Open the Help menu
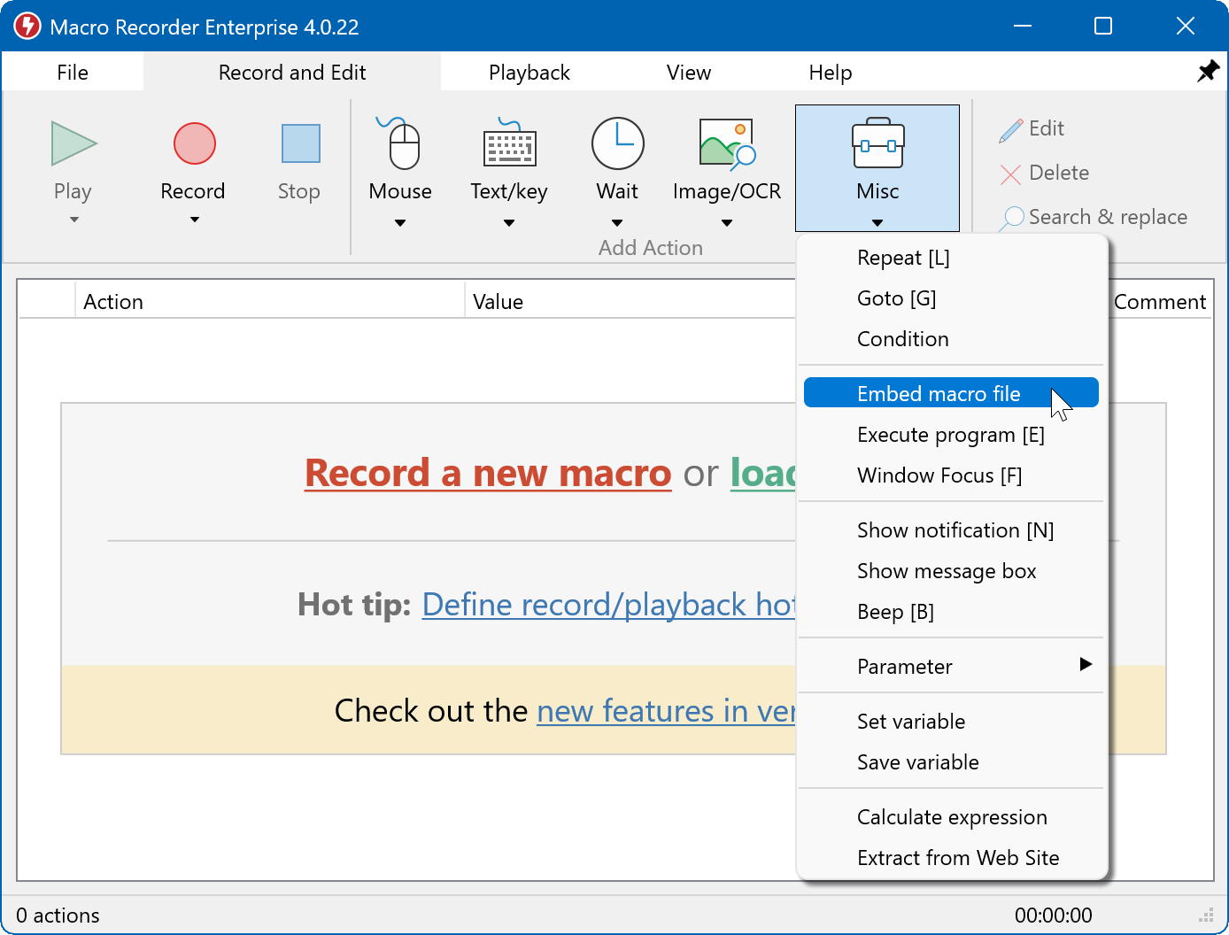 [830, 72]
